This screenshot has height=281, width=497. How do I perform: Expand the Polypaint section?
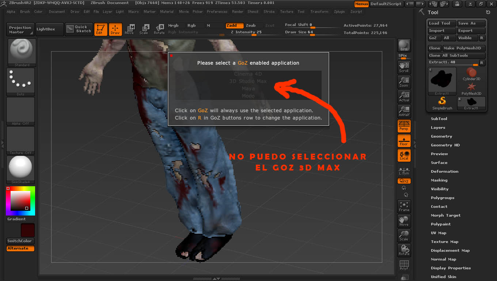(441, 224)
